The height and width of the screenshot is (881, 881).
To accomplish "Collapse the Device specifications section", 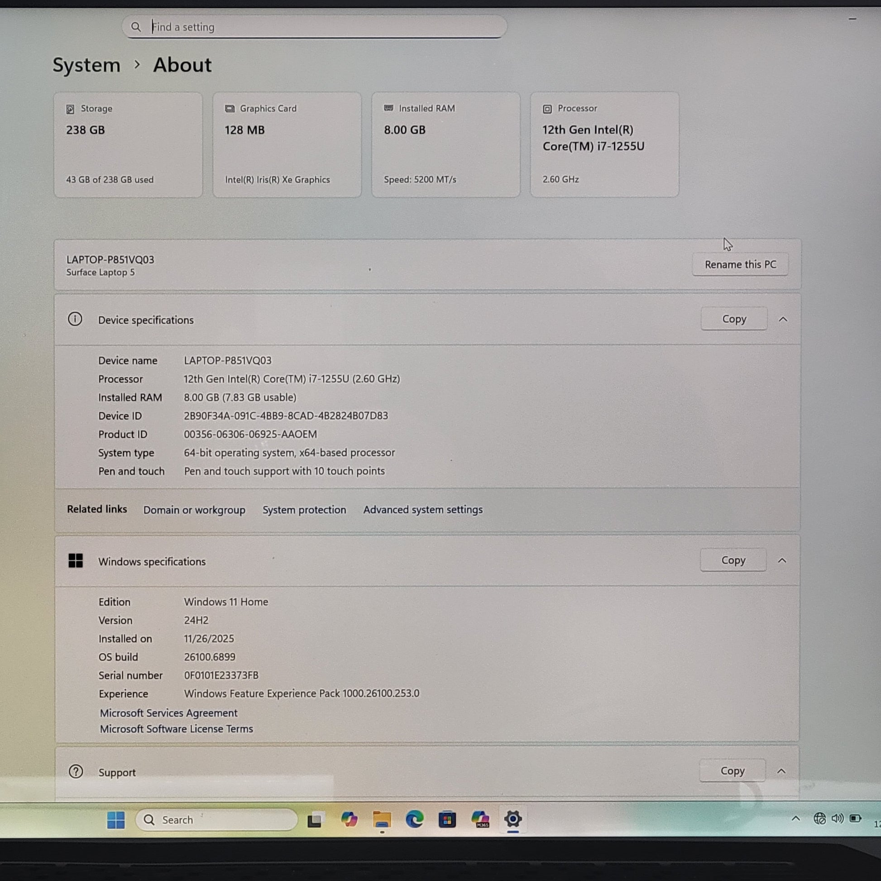I will [x=783, y=320].
